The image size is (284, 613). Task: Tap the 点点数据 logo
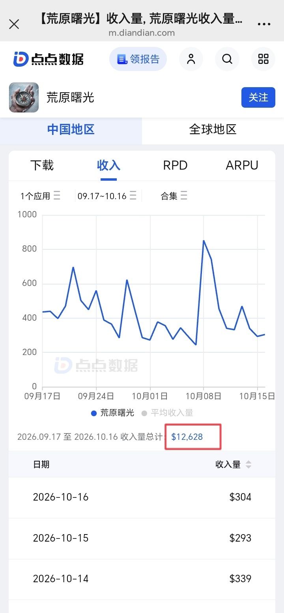click(x=48, y=59)
